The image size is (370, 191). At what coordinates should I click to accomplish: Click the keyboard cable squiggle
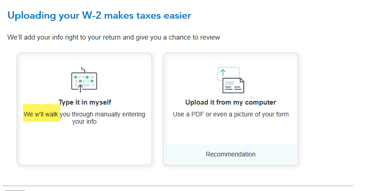point(83,70)
